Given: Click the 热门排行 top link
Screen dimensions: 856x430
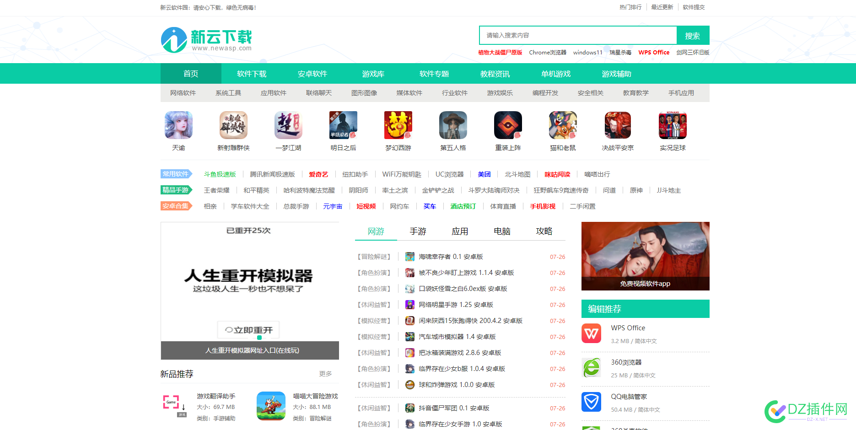Looking at the screenshot, I should [630, 7].
